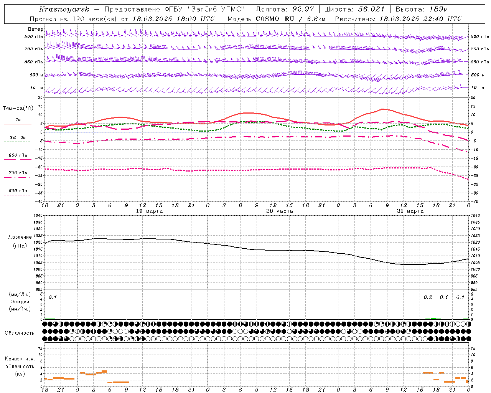The height and width of the screenshot is (393, 491).
Task: Select the ФГБУ "ЗапСиб УГМС" provider text
Action: click(204, 9)
